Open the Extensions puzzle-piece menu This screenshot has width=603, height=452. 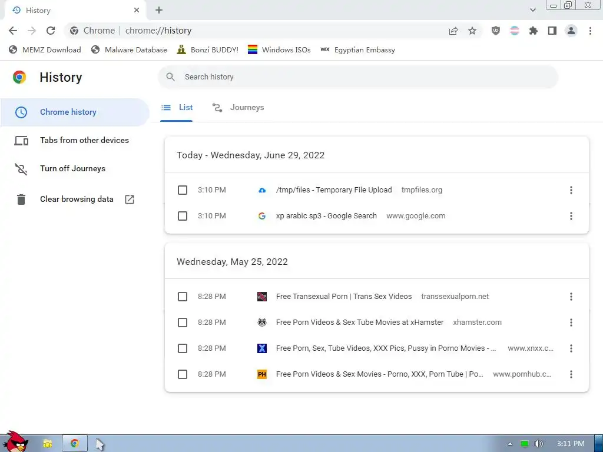click(x=534, y=31)
